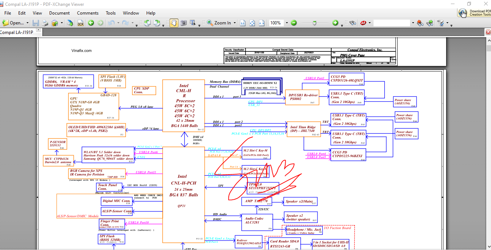Click the "CPU XDP Conn." block
The image size is (491, 250).
click(144, 90)
